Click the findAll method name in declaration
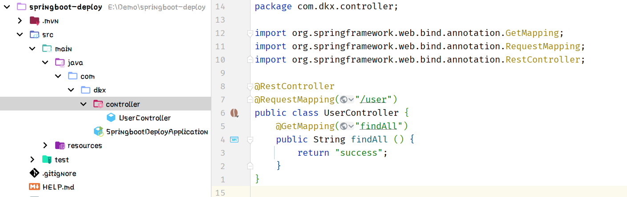The height and width of the screenshot is (197, 627). click(370, 139)
